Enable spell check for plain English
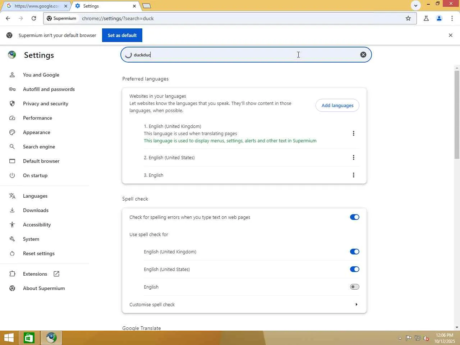The width and height of the screenshot is (460, 345). click(x=355, y=287)
